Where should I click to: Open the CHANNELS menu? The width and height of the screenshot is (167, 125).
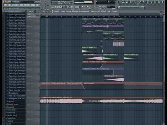click(x=15, y=5)
